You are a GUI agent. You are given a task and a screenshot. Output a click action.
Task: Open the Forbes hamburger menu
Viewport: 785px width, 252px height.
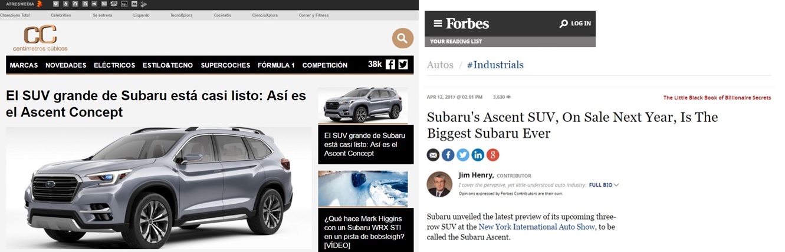point(438,24)
